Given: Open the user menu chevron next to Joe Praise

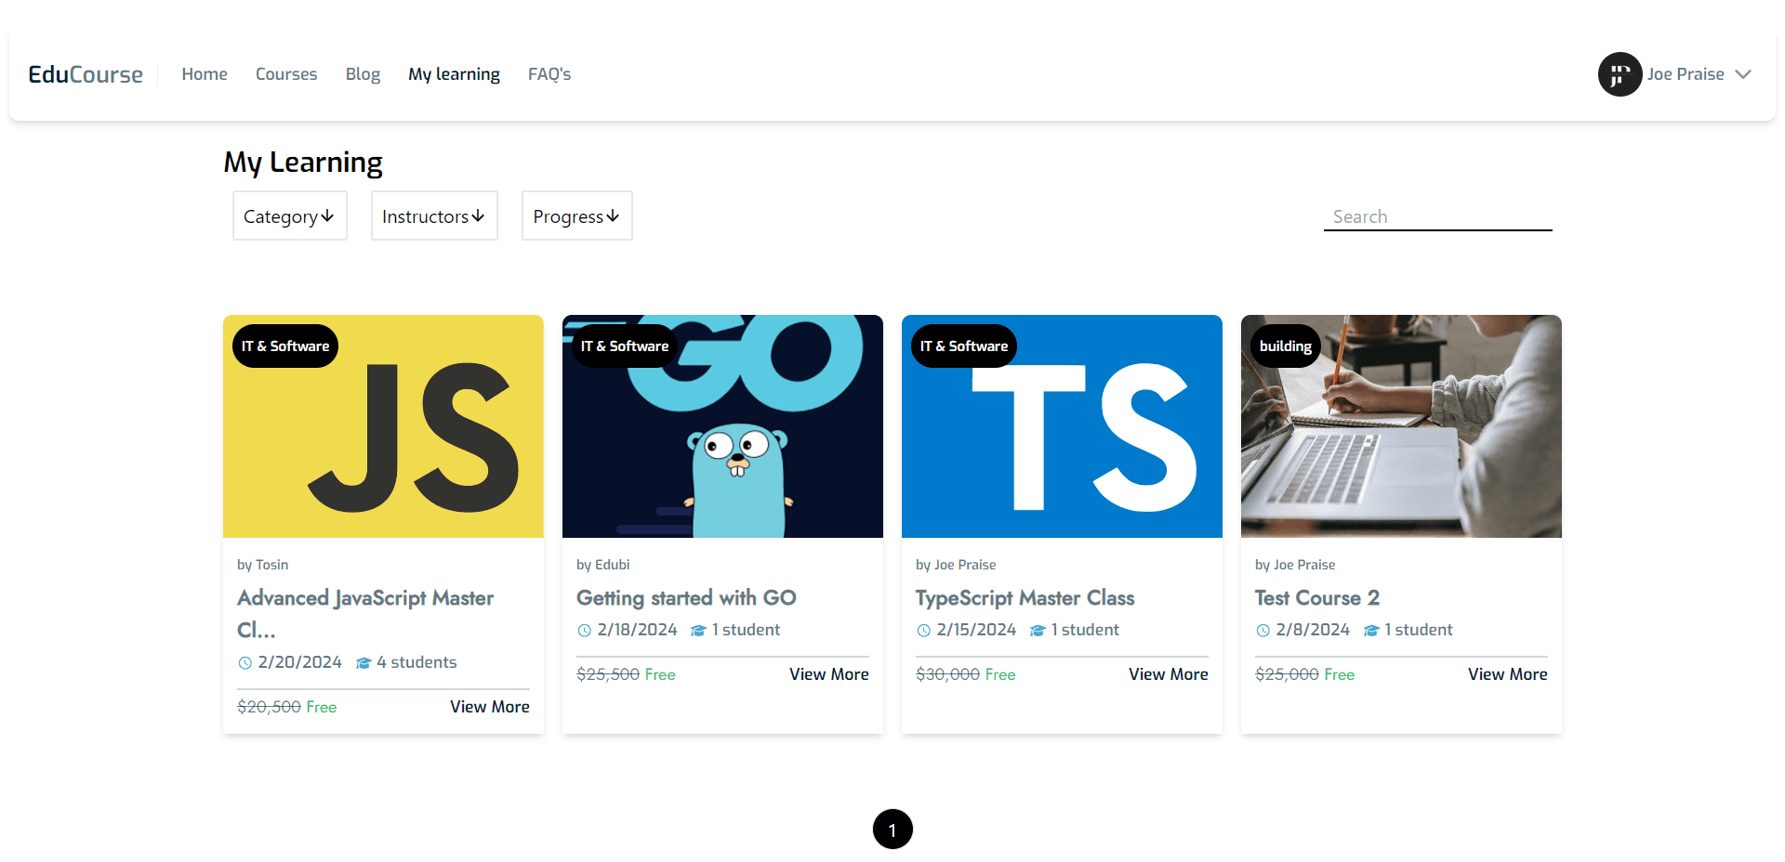Looking at the screenshot, I should point(1743,74).
